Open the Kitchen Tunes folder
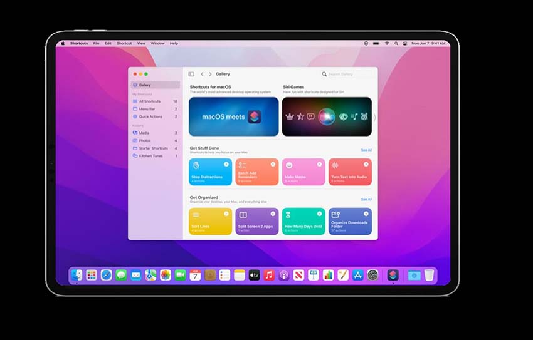 156,156
